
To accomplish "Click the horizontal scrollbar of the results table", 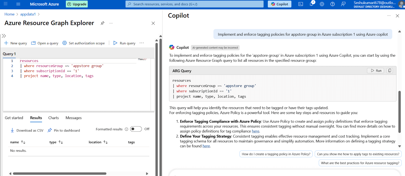I will (60, 173).
